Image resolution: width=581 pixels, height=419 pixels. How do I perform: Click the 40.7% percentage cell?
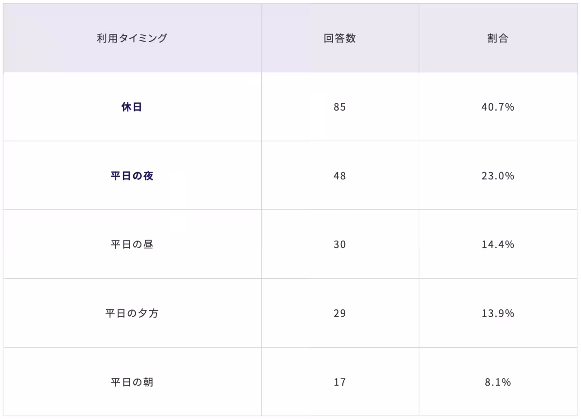coord(498,107)
